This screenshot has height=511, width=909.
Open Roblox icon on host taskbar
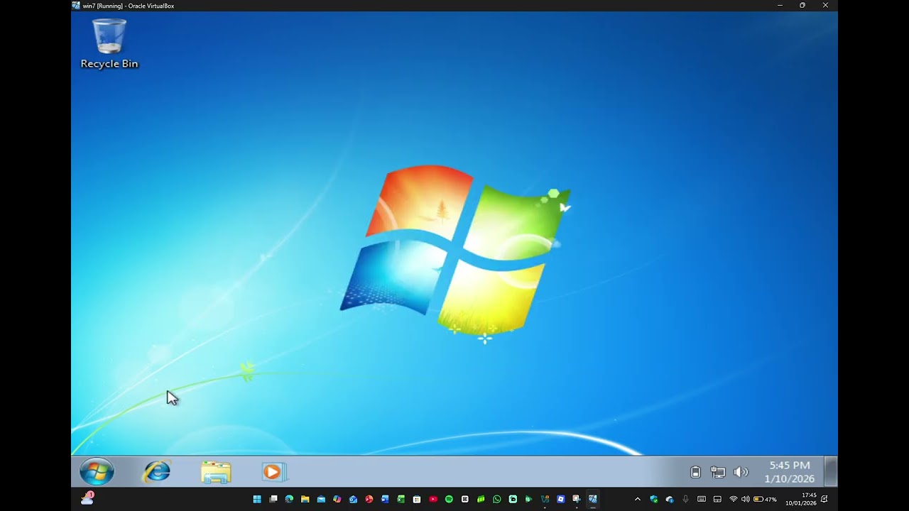(x=561, y=500)
